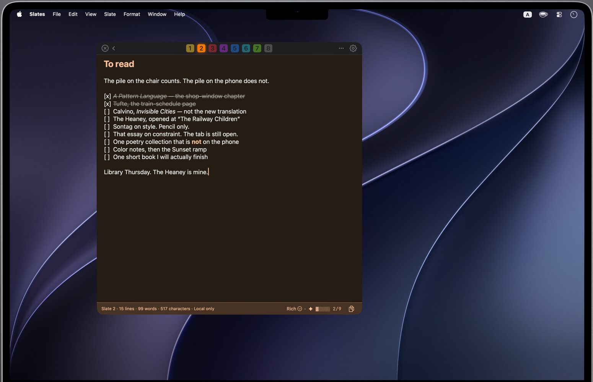Open the Format menu

pos(132,14)
